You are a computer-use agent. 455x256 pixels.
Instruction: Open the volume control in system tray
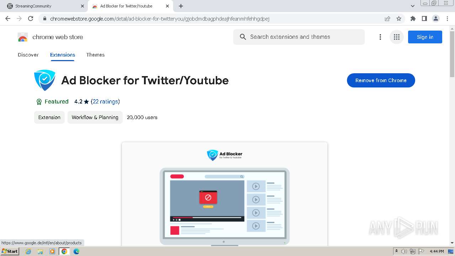click(x=404, y=251)
